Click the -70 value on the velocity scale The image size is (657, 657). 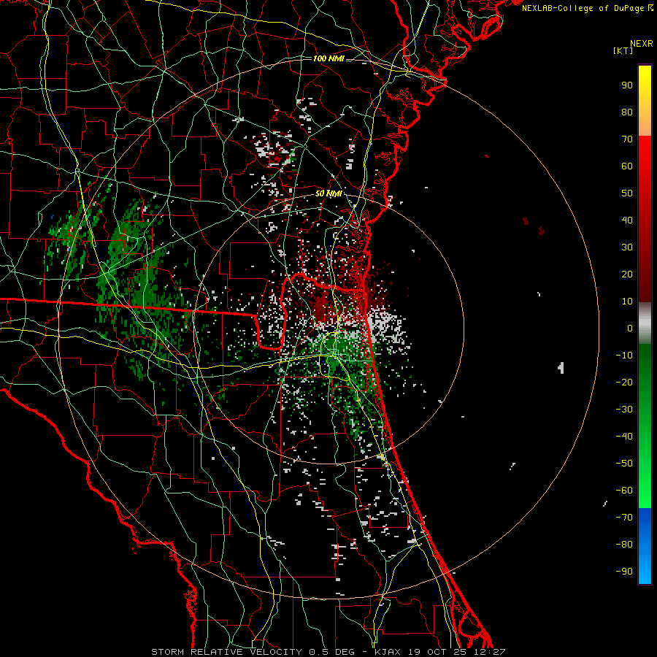pos(624,518)
